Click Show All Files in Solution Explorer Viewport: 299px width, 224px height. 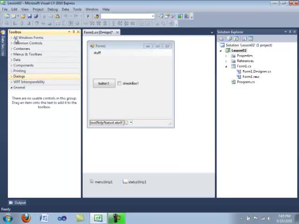click(x=229, y=39)
